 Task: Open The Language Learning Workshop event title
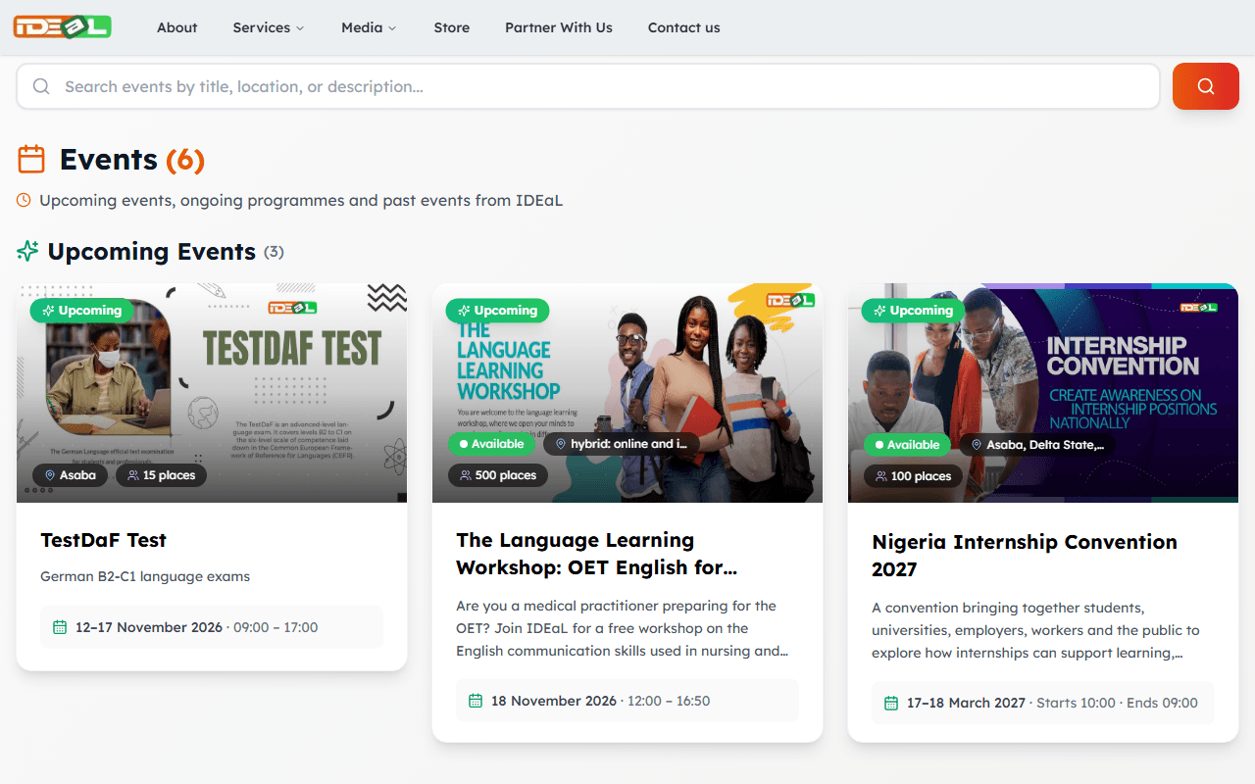pos(596,554)
